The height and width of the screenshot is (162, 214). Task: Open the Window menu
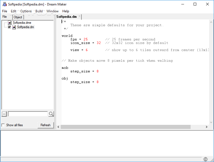coord(53,11)
